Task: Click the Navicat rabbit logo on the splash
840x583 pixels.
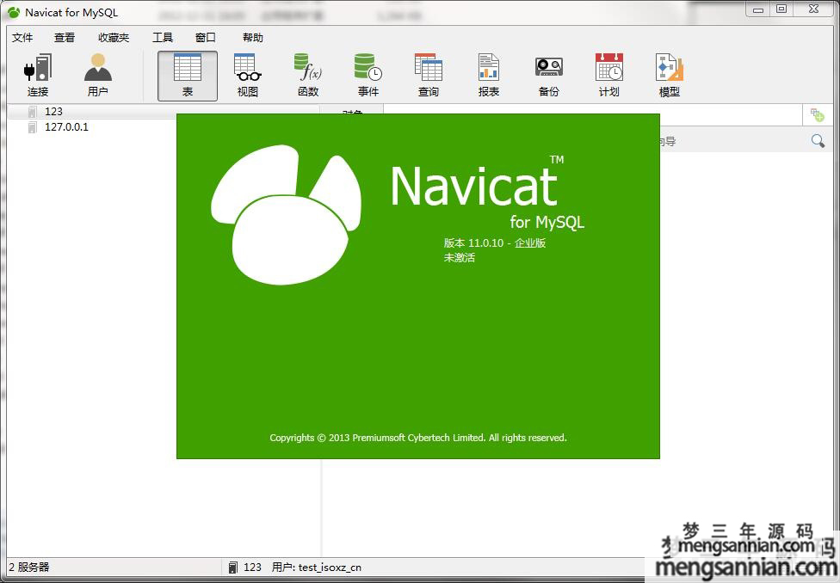Action: coord(286,214)
